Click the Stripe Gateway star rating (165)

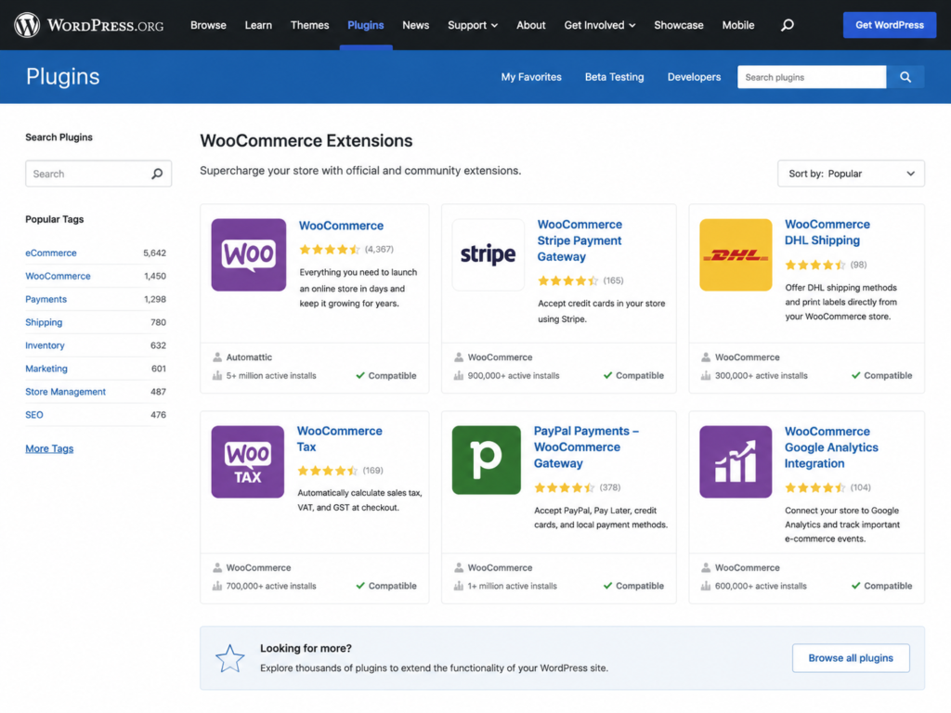567,280
